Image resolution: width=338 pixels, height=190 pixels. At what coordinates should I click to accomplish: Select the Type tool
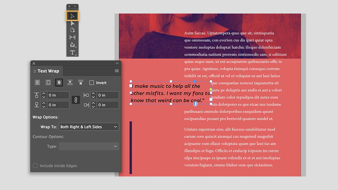pyautogui.click(x=72, y=53)
